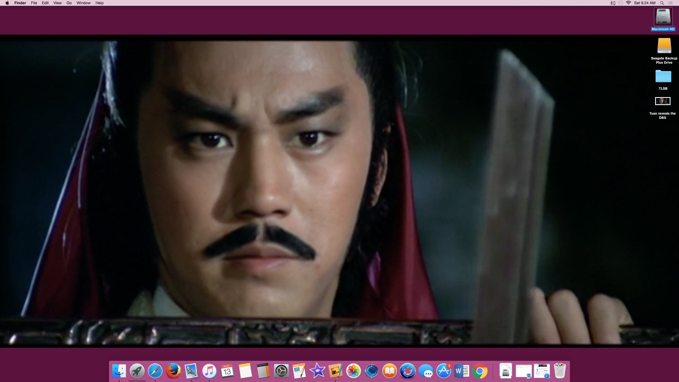Screen dimensions: 679x382
Task: Restore the minimized Mail window in Dock
Action: point(524,371)
